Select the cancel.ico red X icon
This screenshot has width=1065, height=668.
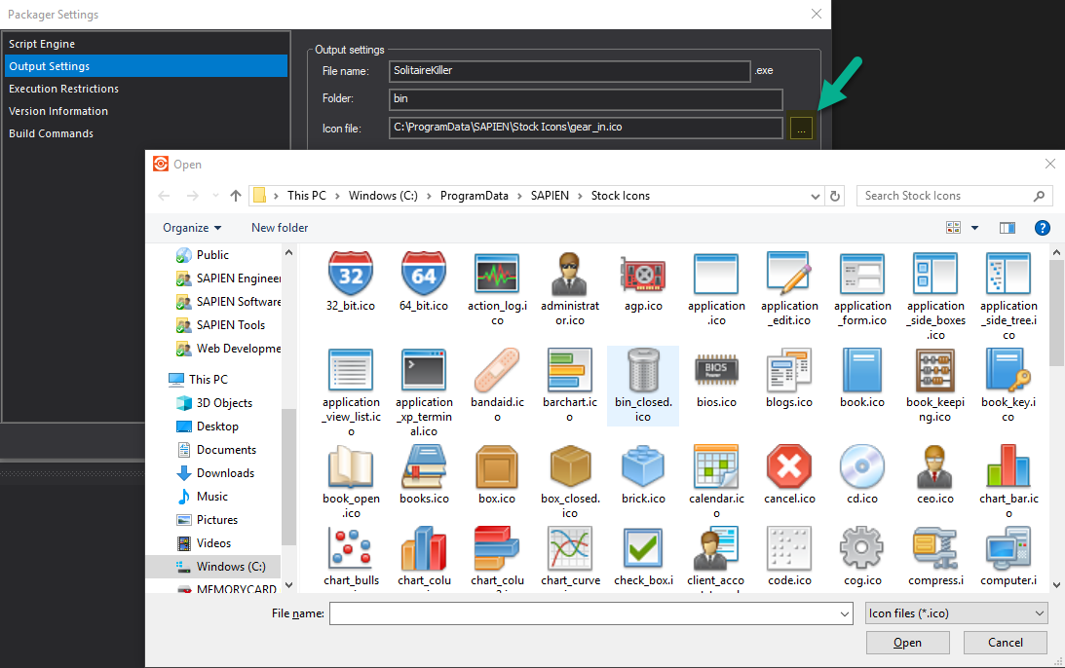pyautogui.click(x=788, y=467)
